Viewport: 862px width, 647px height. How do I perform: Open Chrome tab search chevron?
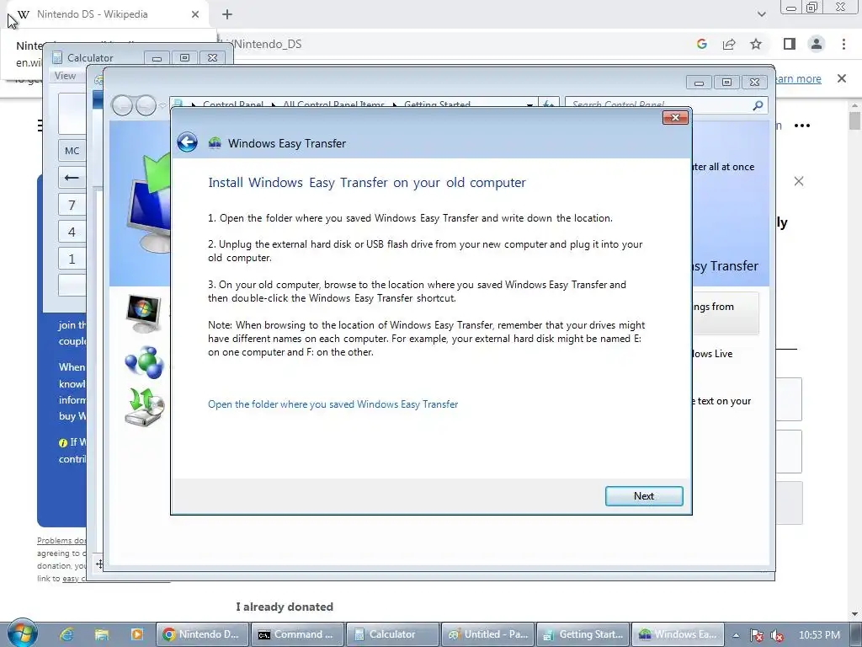click(x=761, y=14)
